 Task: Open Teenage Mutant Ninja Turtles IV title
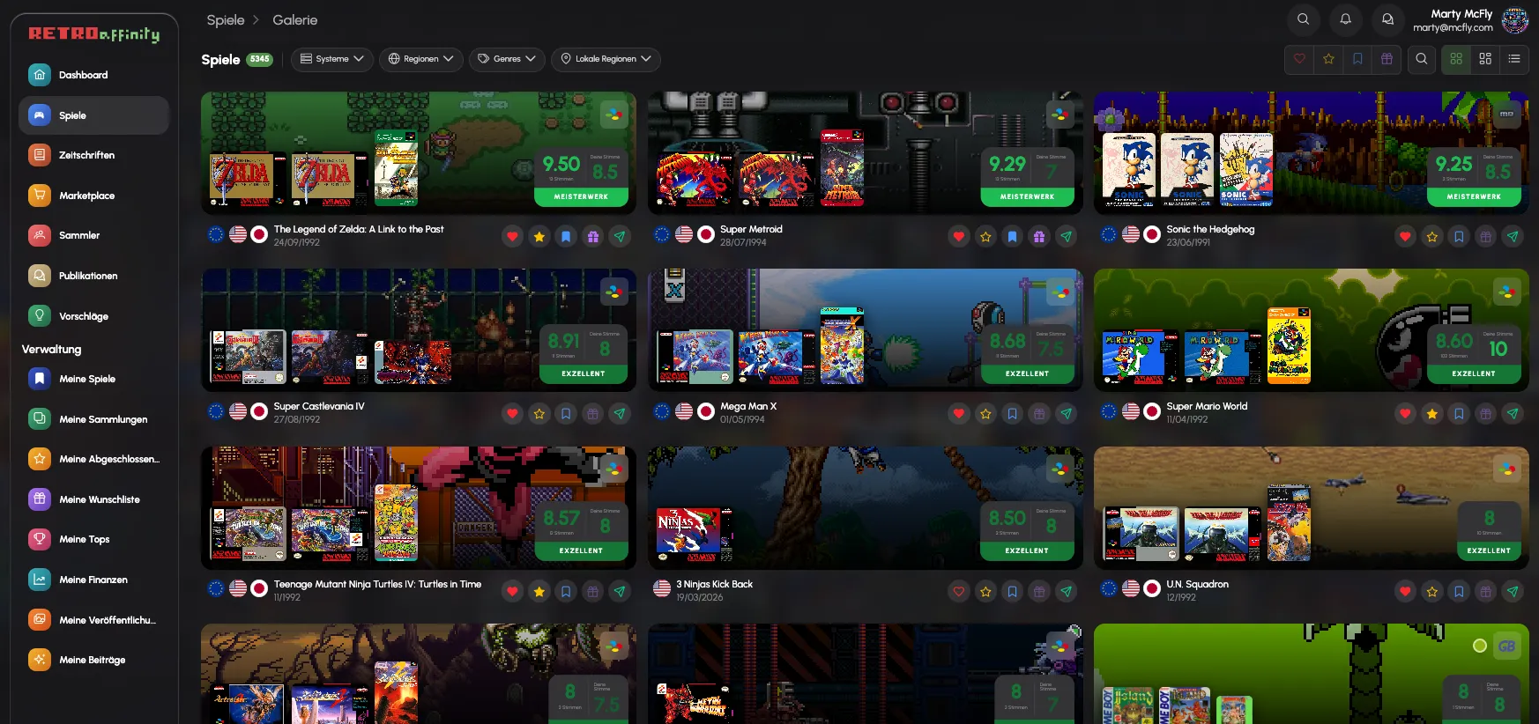pos(377,584)
